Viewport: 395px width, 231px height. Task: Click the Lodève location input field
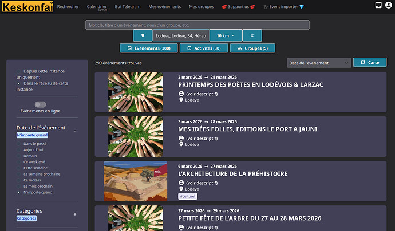pos(181,35)
